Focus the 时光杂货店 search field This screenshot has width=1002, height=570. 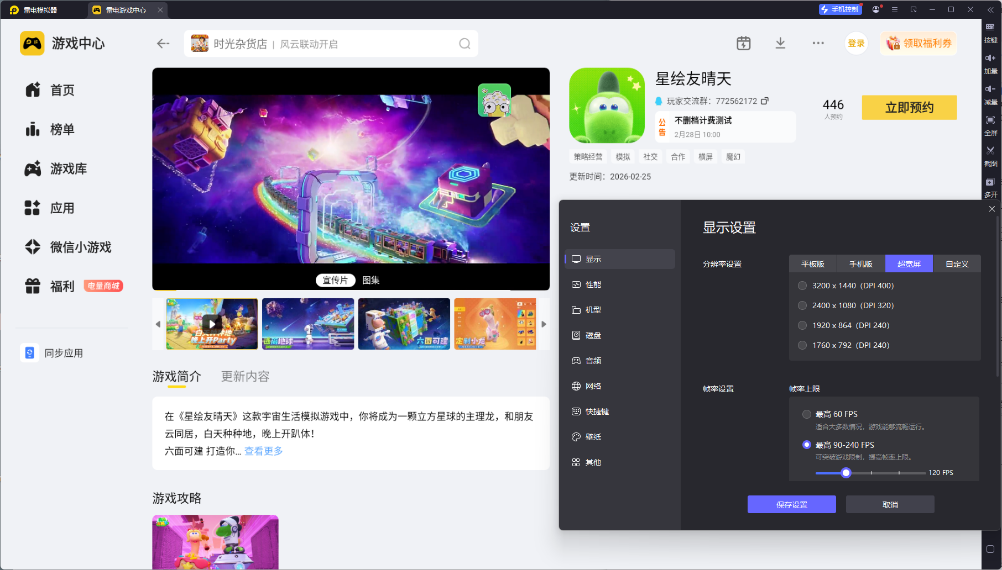coord(331,44)
